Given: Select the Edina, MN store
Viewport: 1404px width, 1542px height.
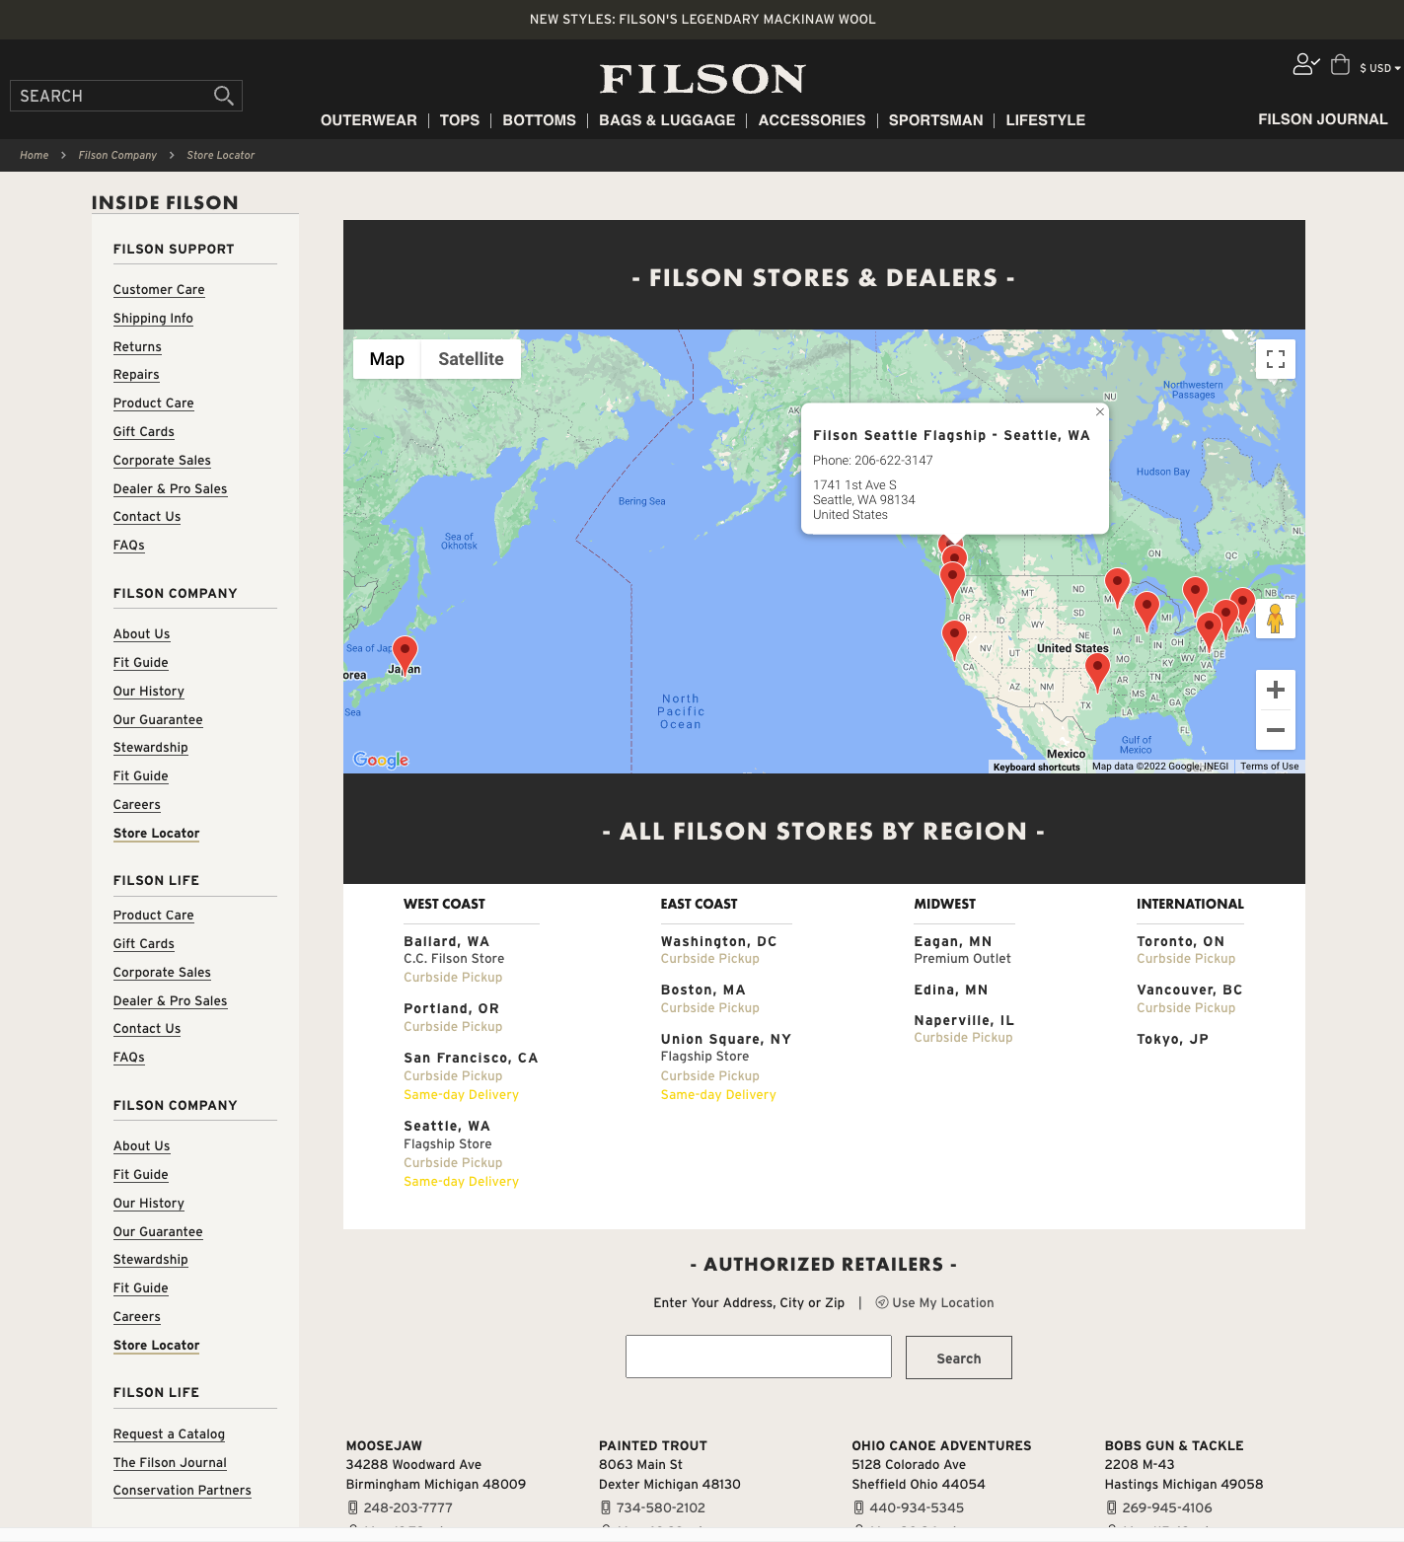Looking at the screenshot, I should pos(951,991).
